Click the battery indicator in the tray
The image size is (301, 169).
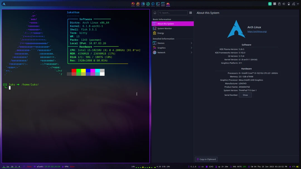(x=289, y=4)
